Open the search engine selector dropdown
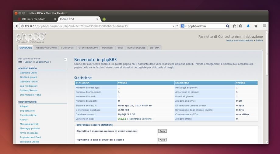 184,26
